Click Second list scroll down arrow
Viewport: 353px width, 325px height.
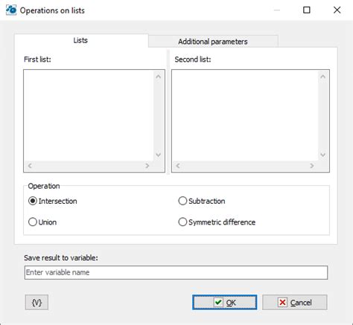coord(323,155)
